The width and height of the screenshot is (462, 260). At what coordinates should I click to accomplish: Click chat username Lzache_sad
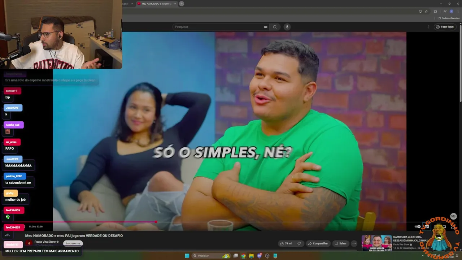[x=13, y=125]
